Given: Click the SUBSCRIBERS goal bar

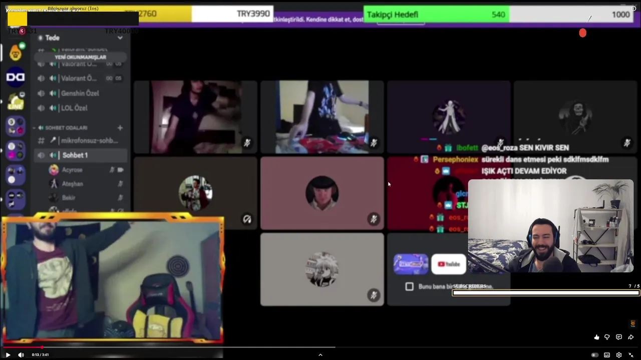Looking at the screenshot, I should pos(546,293).
